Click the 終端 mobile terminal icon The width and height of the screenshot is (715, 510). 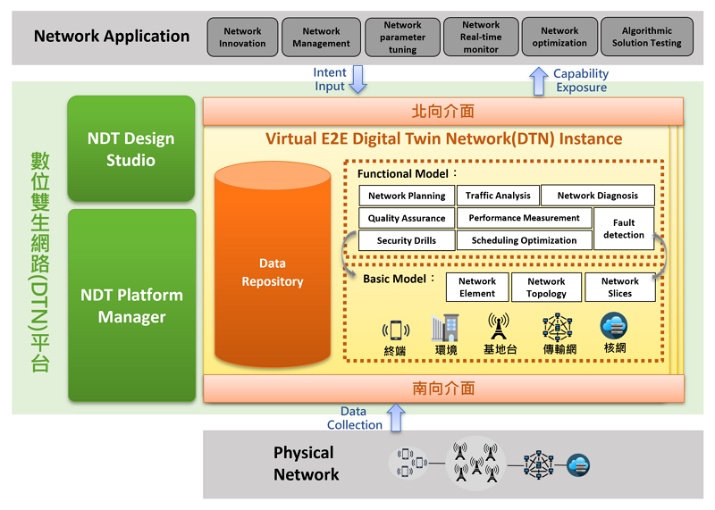point(396,330)
